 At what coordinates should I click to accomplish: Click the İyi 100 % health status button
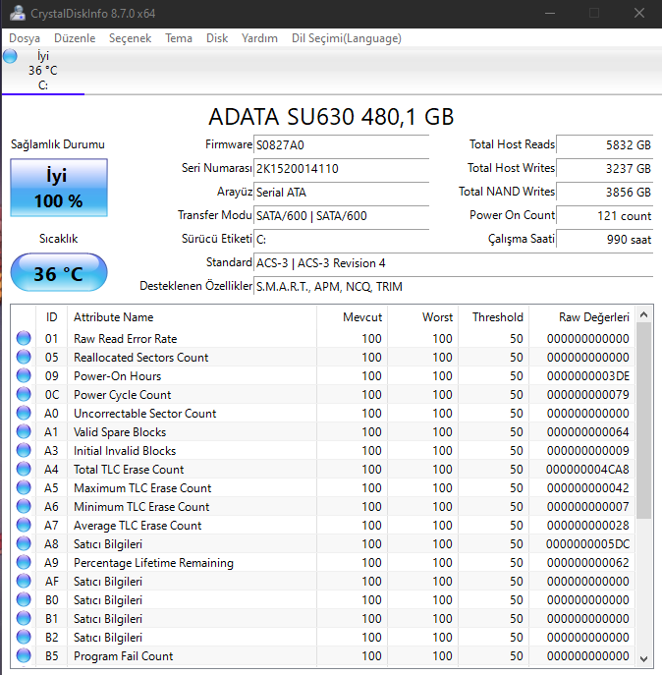(x=59, y=188)
